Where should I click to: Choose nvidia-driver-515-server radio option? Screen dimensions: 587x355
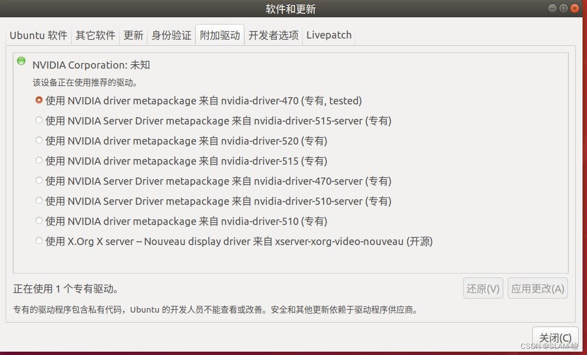39,121
